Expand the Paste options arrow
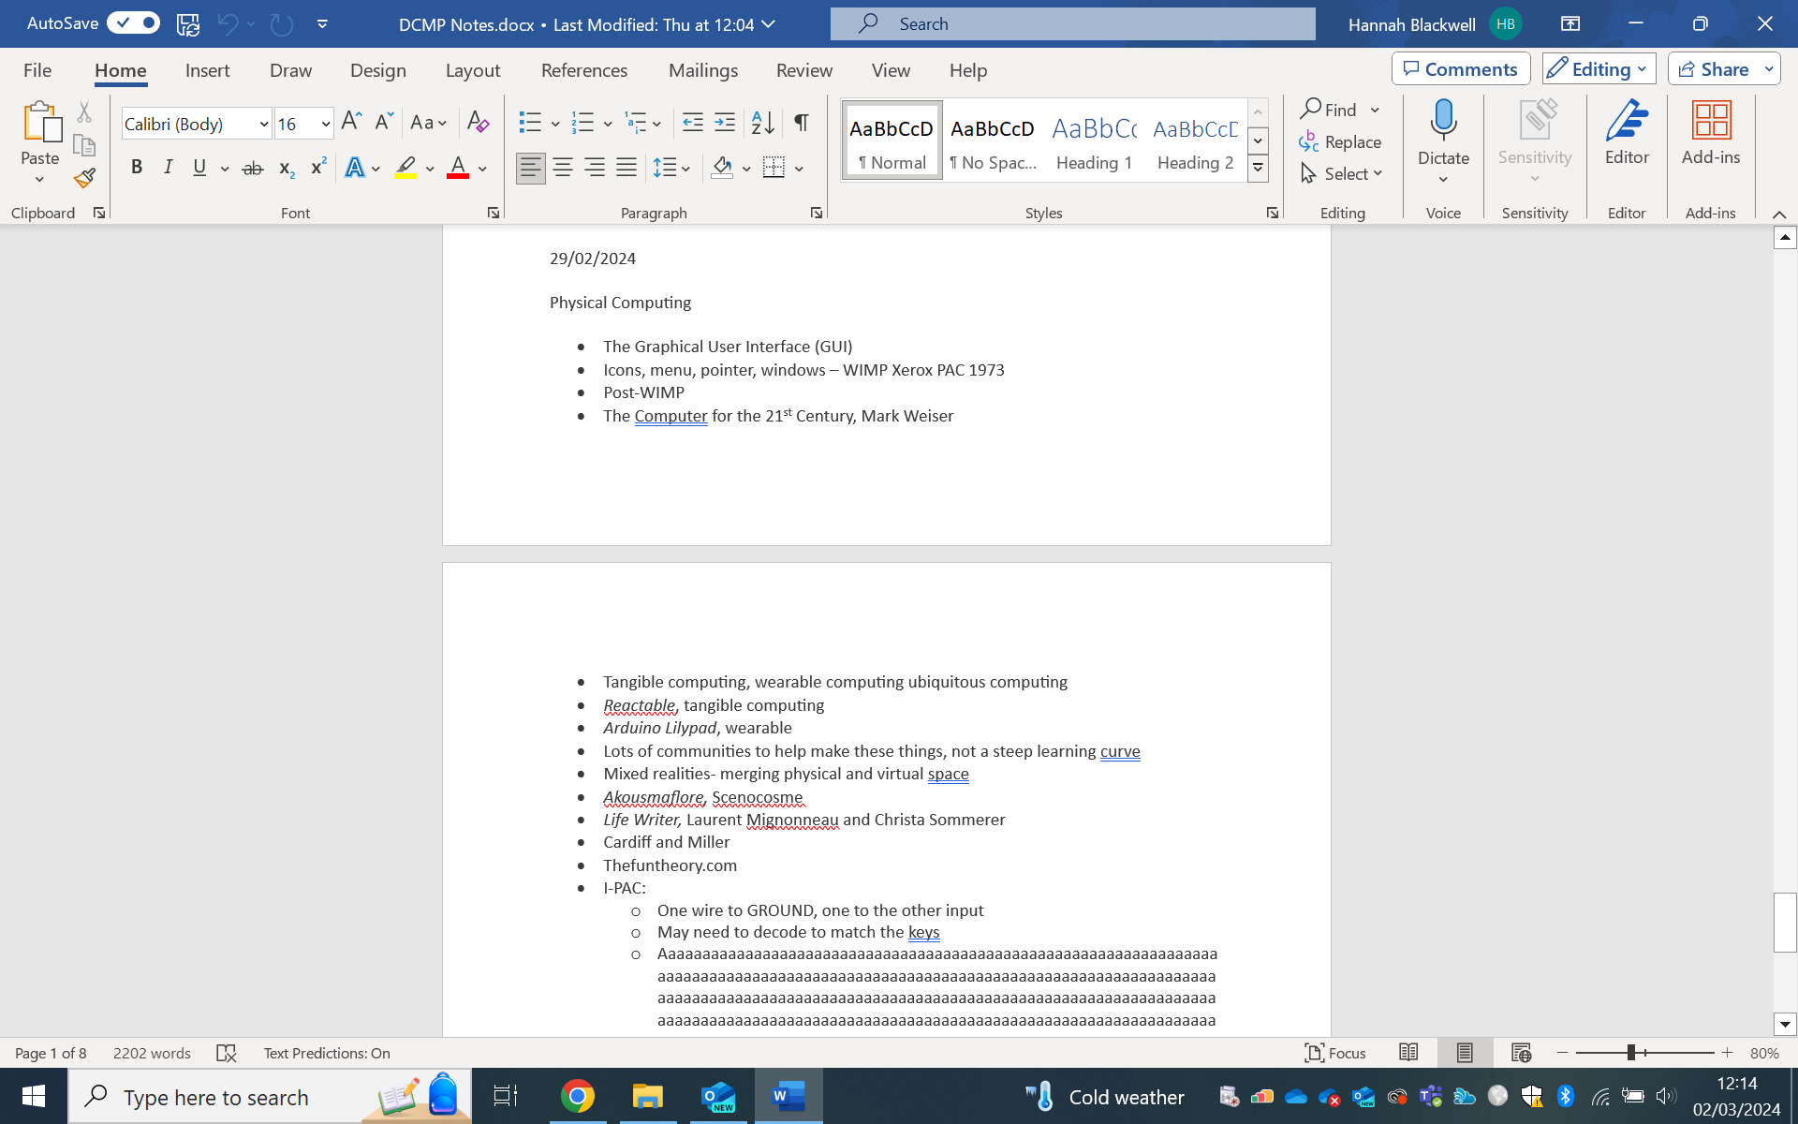1798x1124 pixels. click(39, 179)
